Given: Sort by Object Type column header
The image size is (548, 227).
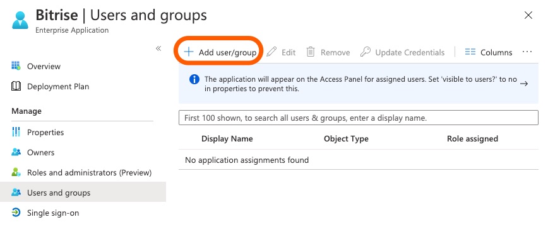Looking at the screenshot, I should [346, 138].
